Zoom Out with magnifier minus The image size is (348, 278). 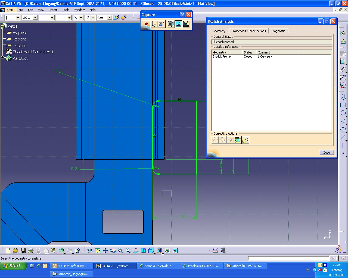click(128, 251)
